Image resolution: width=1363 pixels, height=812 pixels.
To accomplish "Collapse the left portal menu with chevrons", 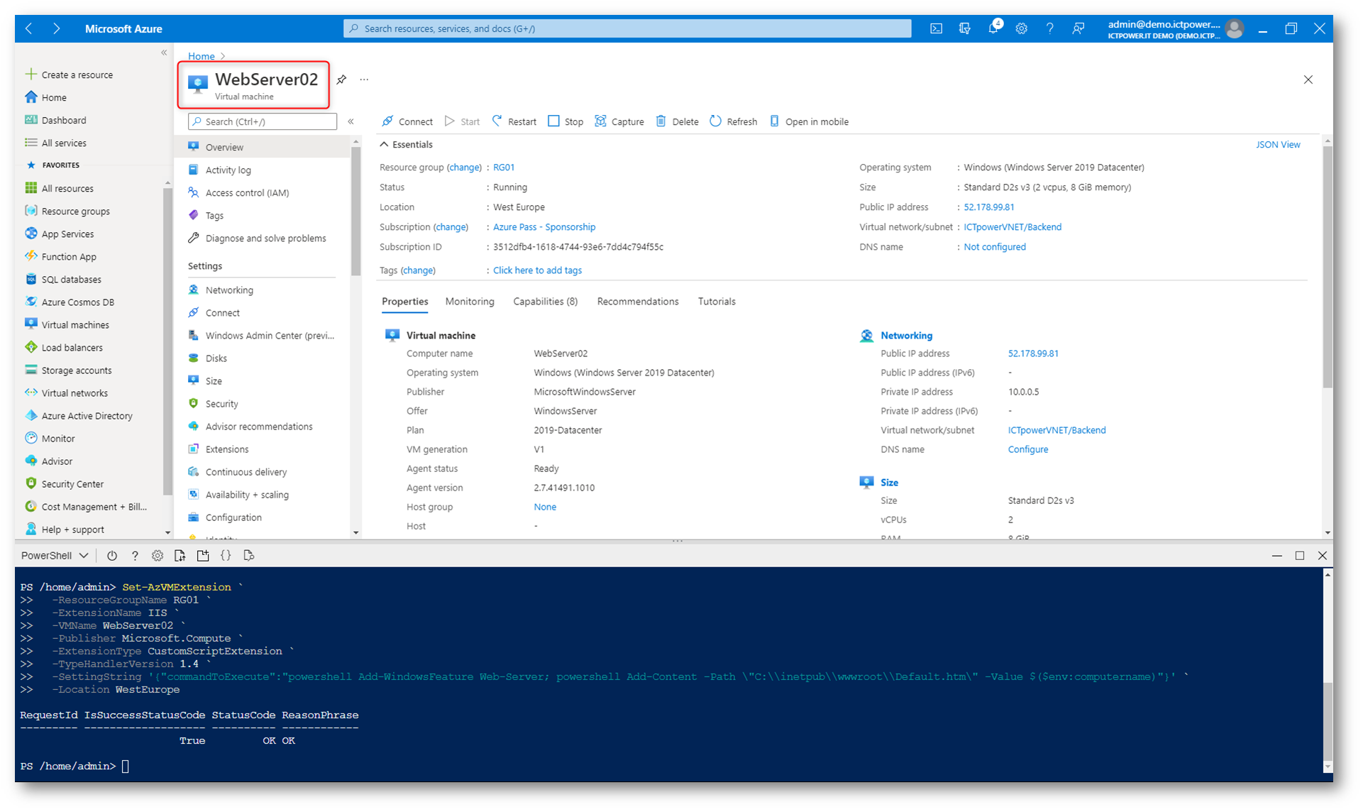I will click(164, 53).
